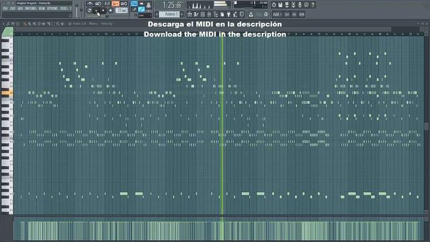Toggle wait for input before recording
This screenshot has width=430, height=242.
[x=98, y=3]
